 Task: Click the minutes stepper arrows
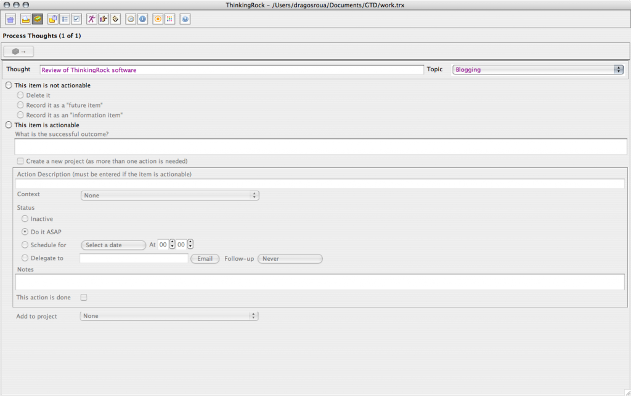190,244
